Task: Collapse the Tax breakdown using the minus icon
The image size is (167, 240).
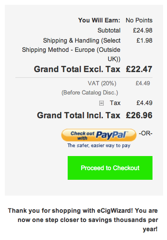Action: click(102, 103)
